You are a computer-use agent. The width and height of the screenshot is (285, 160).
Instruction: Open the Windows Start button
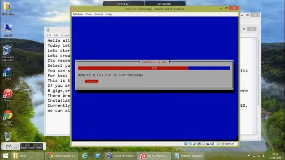5,156
